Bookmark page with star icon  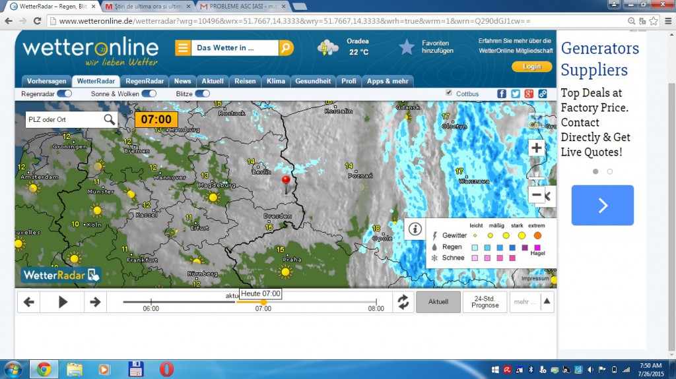[654, 20]
